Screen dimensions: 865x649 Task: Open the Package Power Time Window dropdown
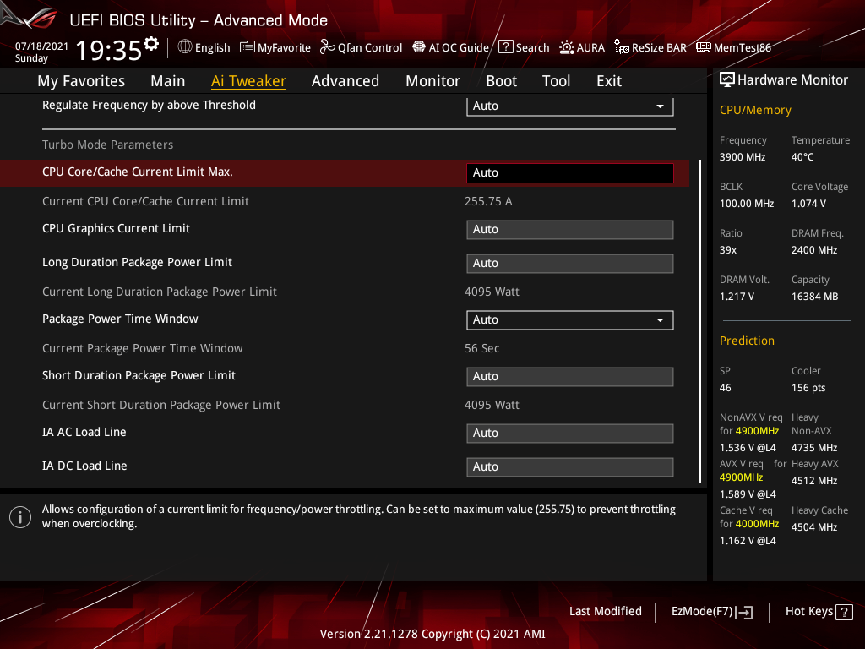click(x=569, y=319)
